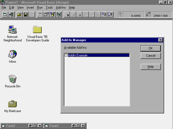The width and height of the screenshot is (173, 129).
Task: Open the Add-Ins menu
Action: [x=61, y=8]
